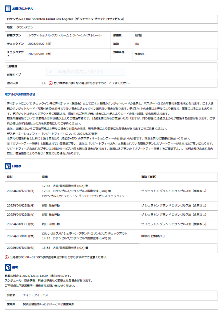Click 12:05 ロサンゼルス国際空港 (LAX) 着 line

coord(76,191)
